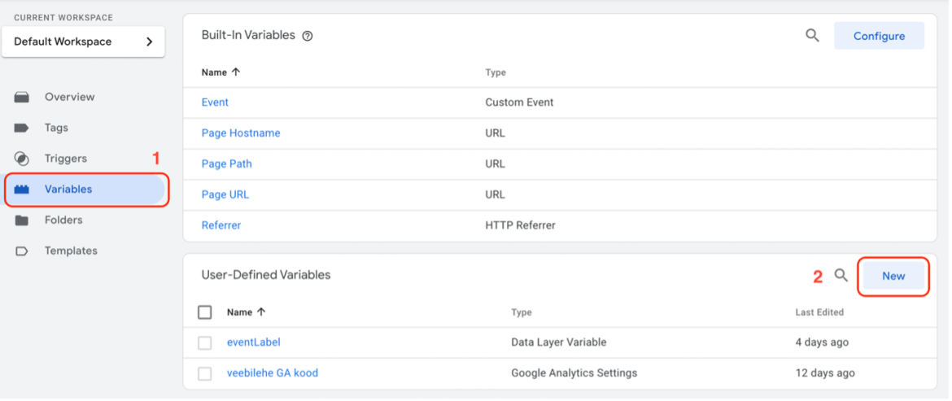Click the Configure button
Screen dimensions: 952x401
click(879, 36)
